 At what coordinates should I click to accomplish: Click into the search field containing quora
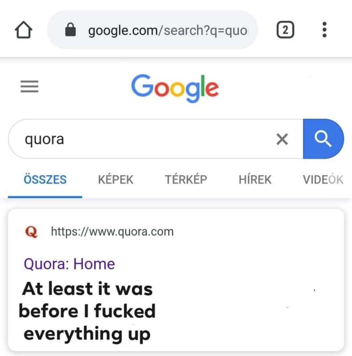(147, 139)
